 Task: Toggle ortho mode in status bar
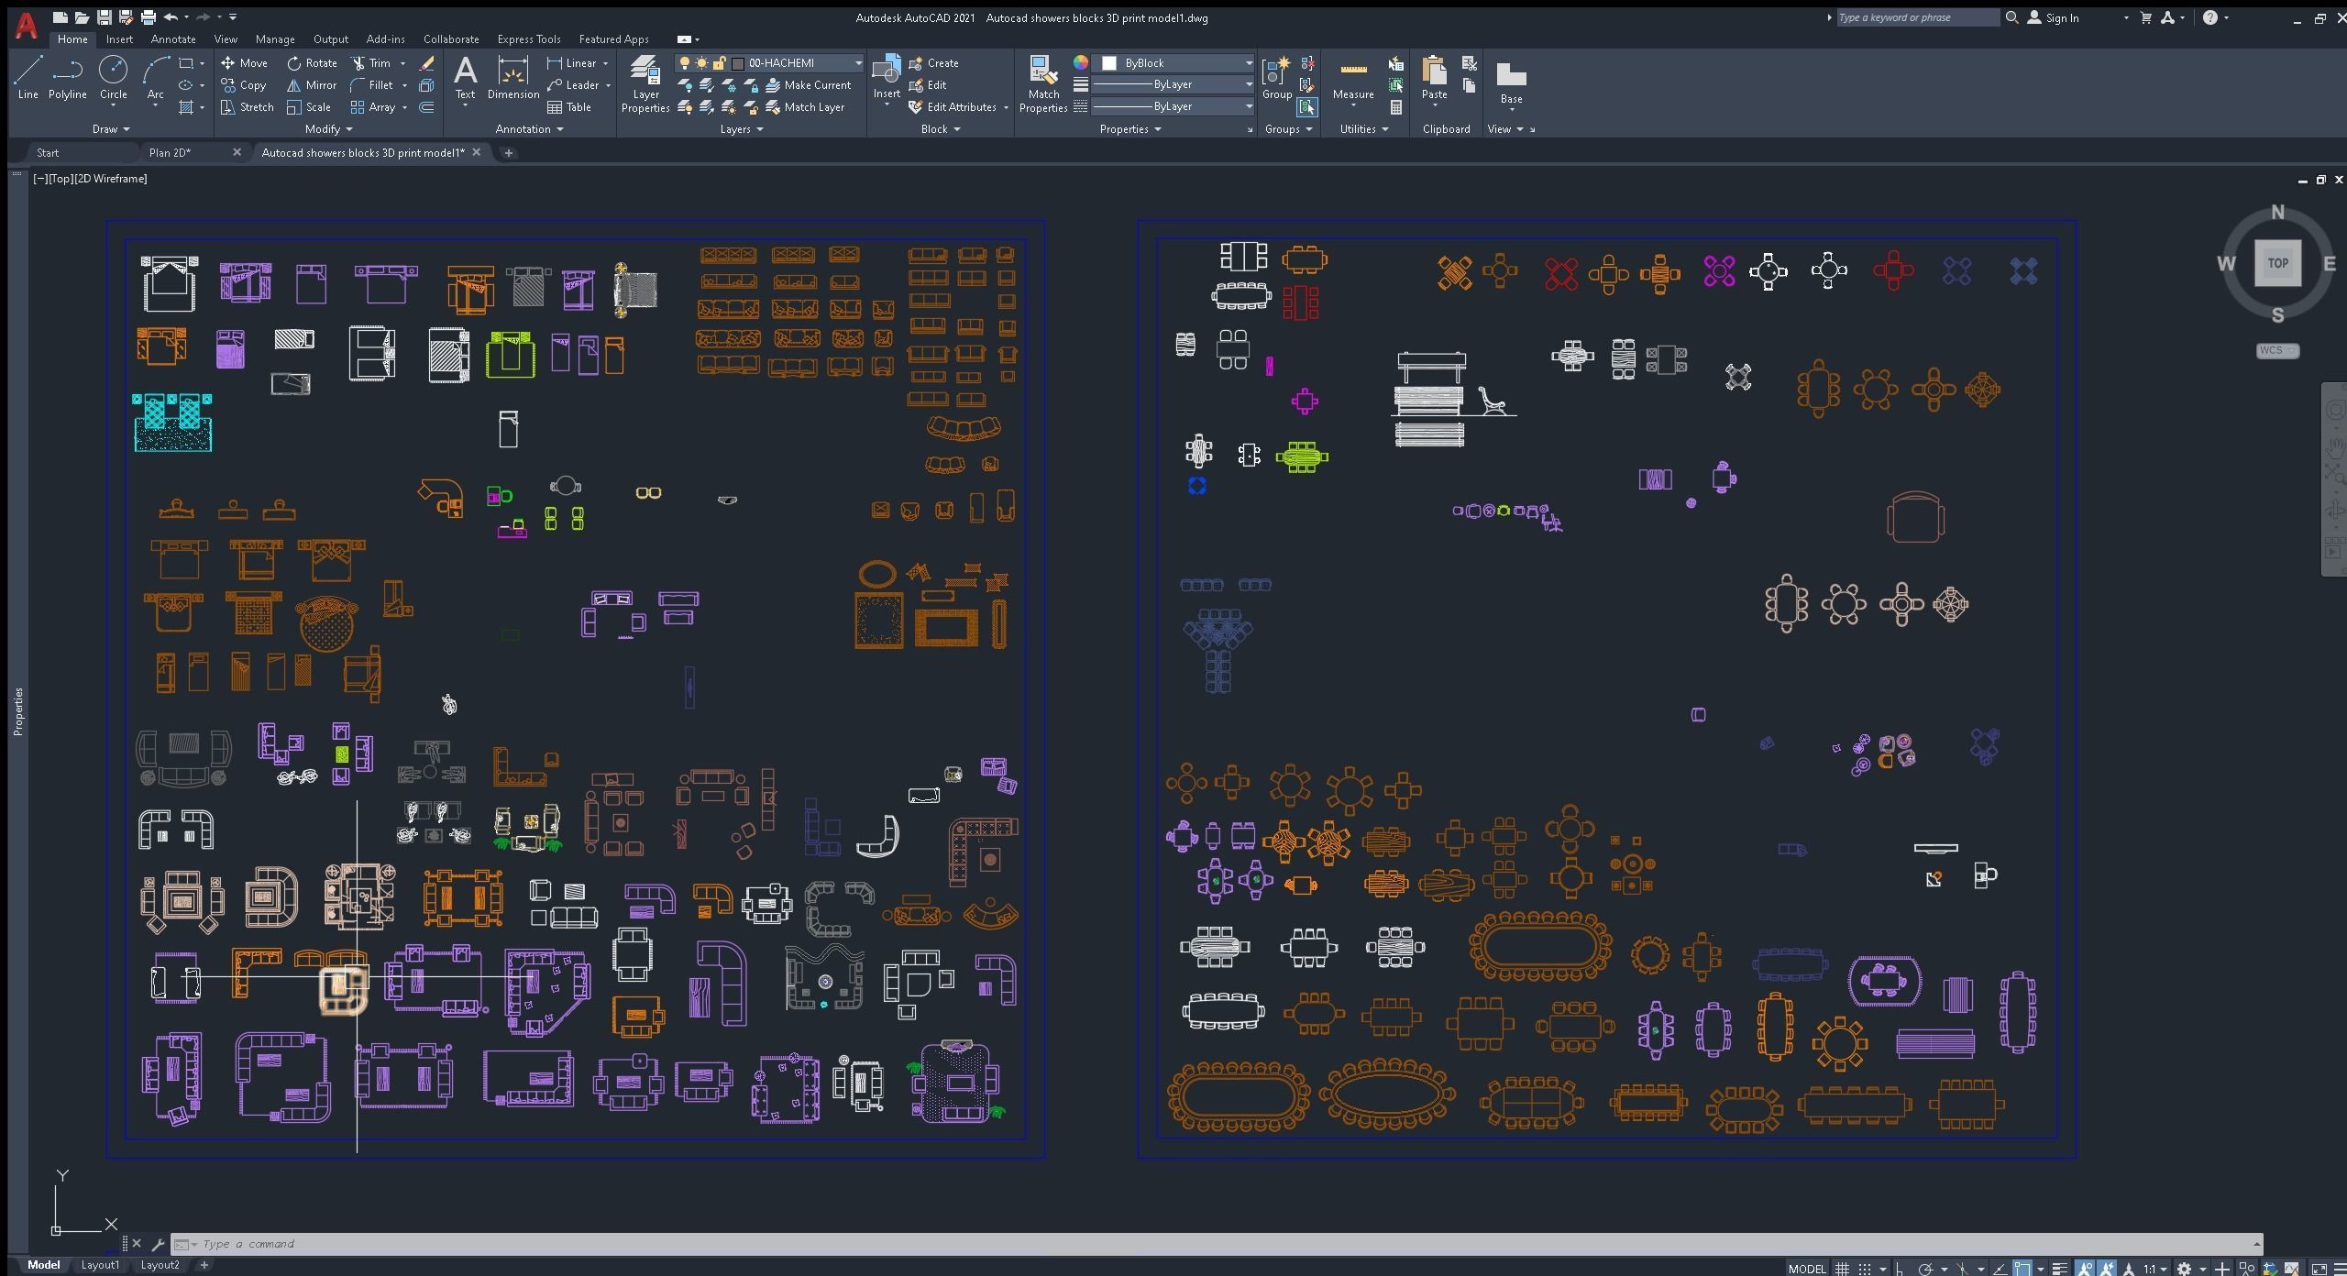[x=1901, y=1269]
